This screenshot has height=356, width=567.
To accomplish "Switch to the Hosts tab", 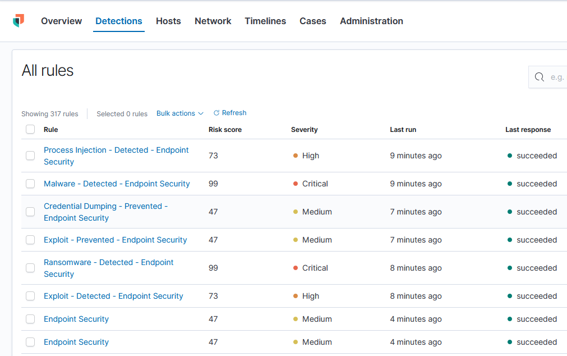I will pyautogui.click(x=168, y=21).
